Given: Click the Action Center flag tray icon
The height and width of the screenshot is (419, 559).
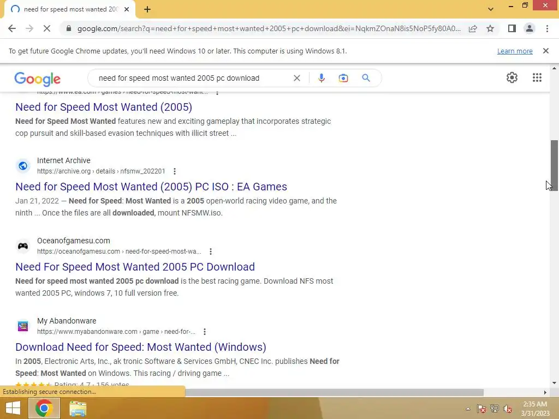Looking at the screenshot, I should [481, 409].
